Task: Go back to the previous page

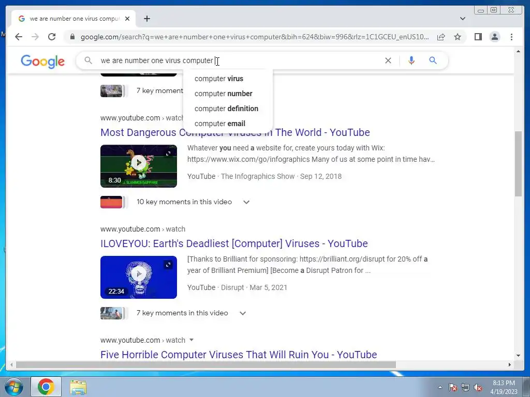Action: (19, 37)
